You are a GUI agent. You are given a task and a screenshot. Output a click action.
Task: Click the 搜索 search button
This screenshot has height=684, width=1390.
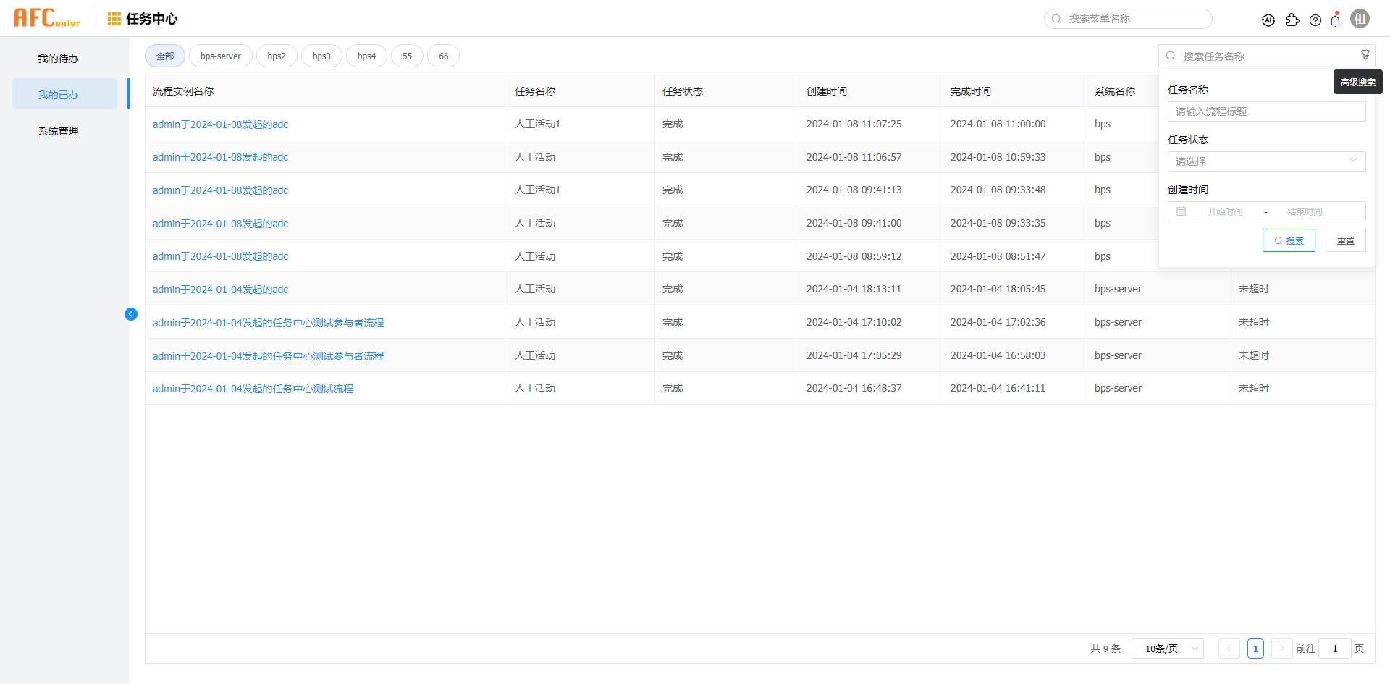click(x=1289, y=240)
